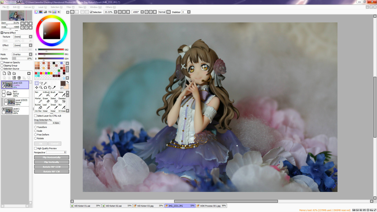Delete the current layer using the trash icon

coord(19,78)
